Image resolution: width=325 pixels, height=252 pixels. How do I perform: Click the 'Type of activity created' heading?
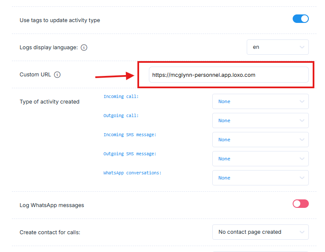point(49,102)
